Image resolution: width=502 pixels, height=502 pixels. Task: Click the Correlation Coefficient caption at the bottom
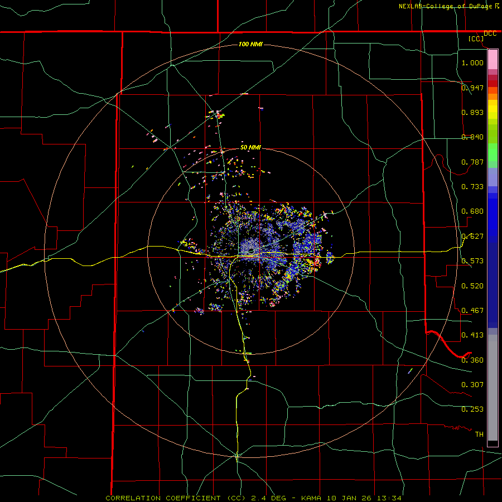(253, 498)
